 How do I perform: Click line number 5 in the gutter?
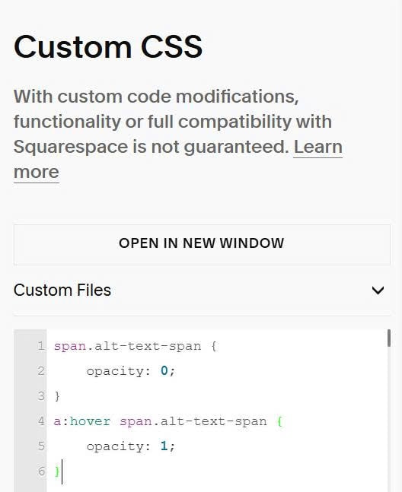click(41, 446)
